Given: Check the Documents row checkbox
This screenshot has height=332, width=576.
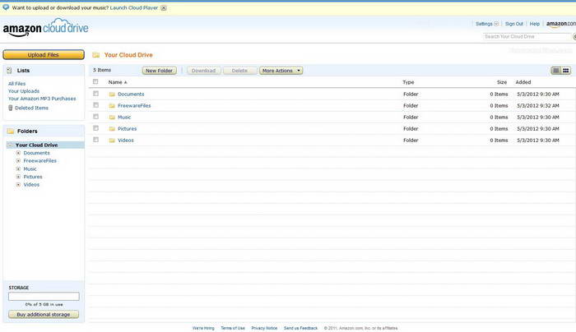Looking at the screenshot, I should [96, 94].
